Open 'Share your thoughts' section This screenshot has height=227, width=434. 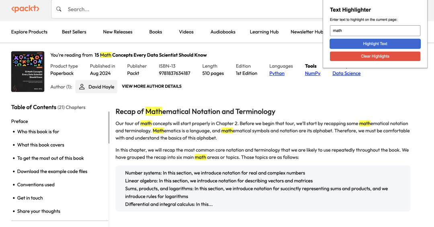click(x=39, y=211)
